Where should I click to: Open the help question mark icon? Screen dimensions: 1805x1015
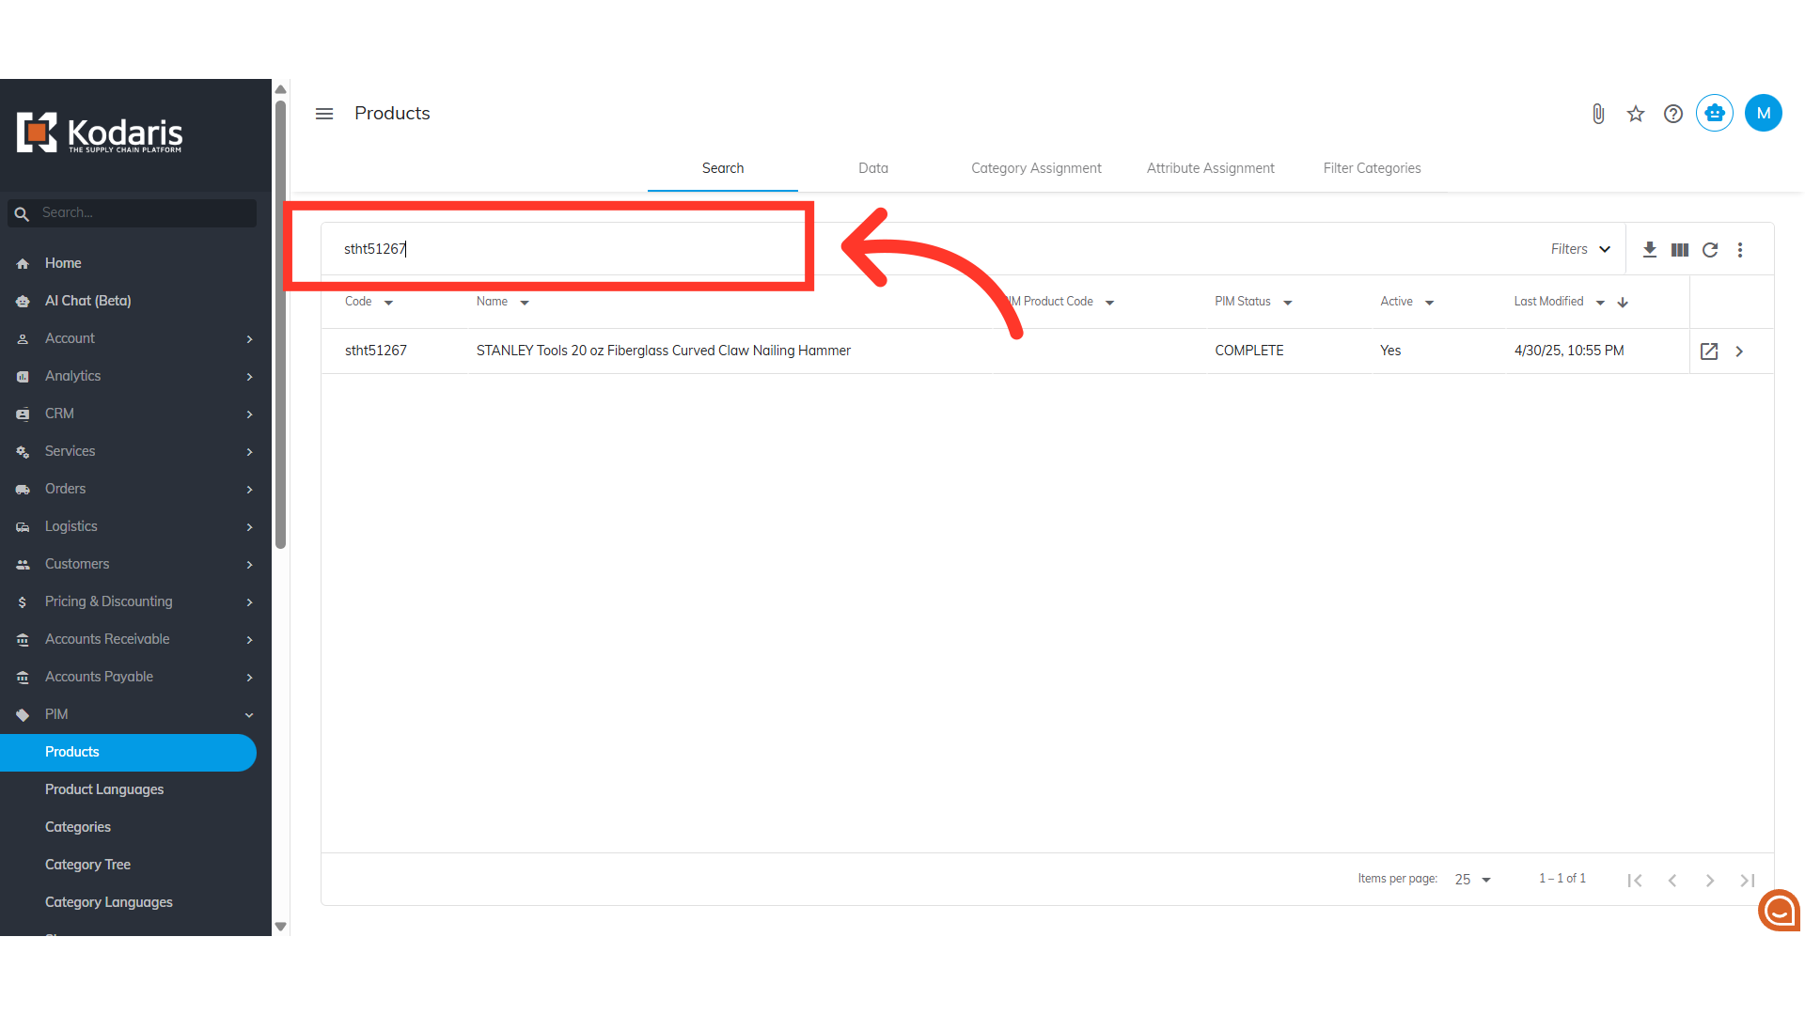[1673, 114]
